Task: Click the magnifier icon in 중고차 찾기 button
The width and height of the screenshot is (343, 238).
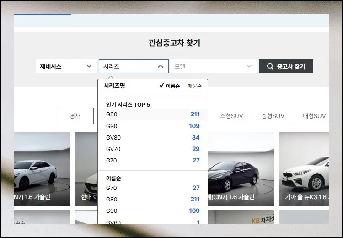Action: tap(270, 66)
